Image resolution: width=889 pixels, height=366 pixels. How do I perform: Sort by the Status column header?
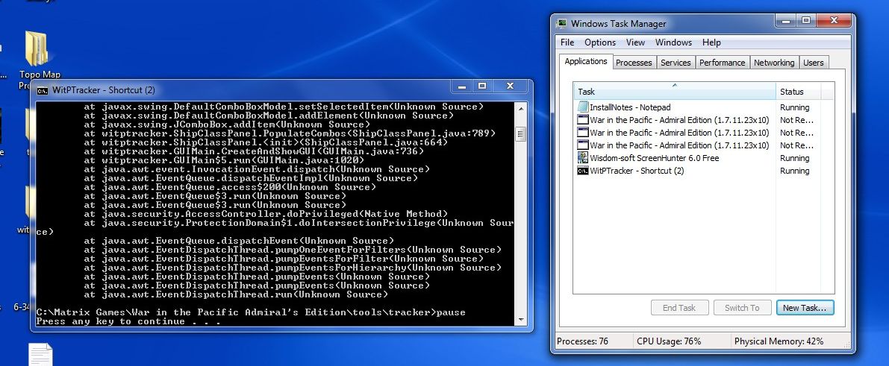click(x=798, y=92)
